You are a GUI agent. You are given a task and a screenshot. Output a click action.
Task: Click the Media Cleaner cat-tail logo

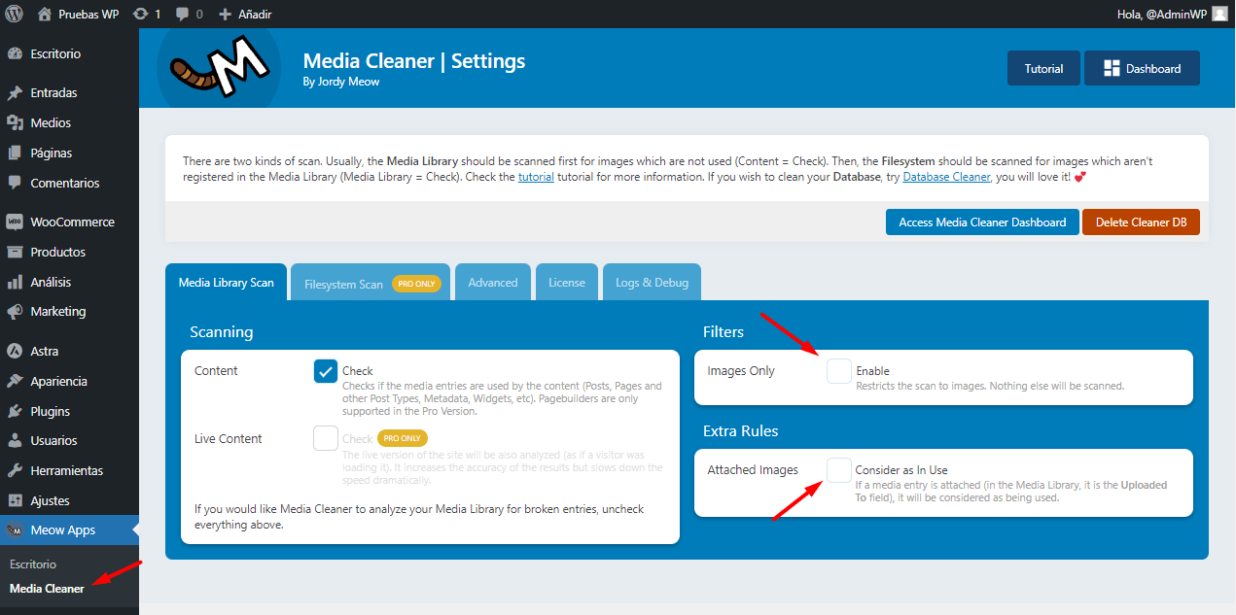pyautogui.click(x=219, y=66)
